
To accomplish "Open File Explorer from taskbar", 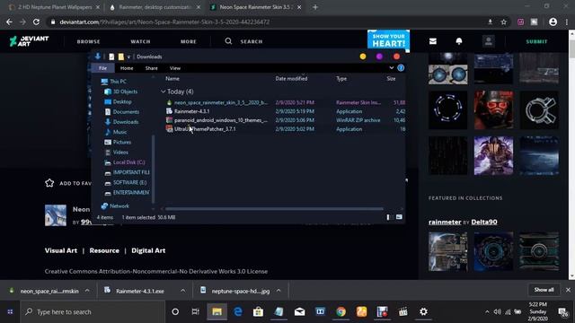I will pos(217,311).
